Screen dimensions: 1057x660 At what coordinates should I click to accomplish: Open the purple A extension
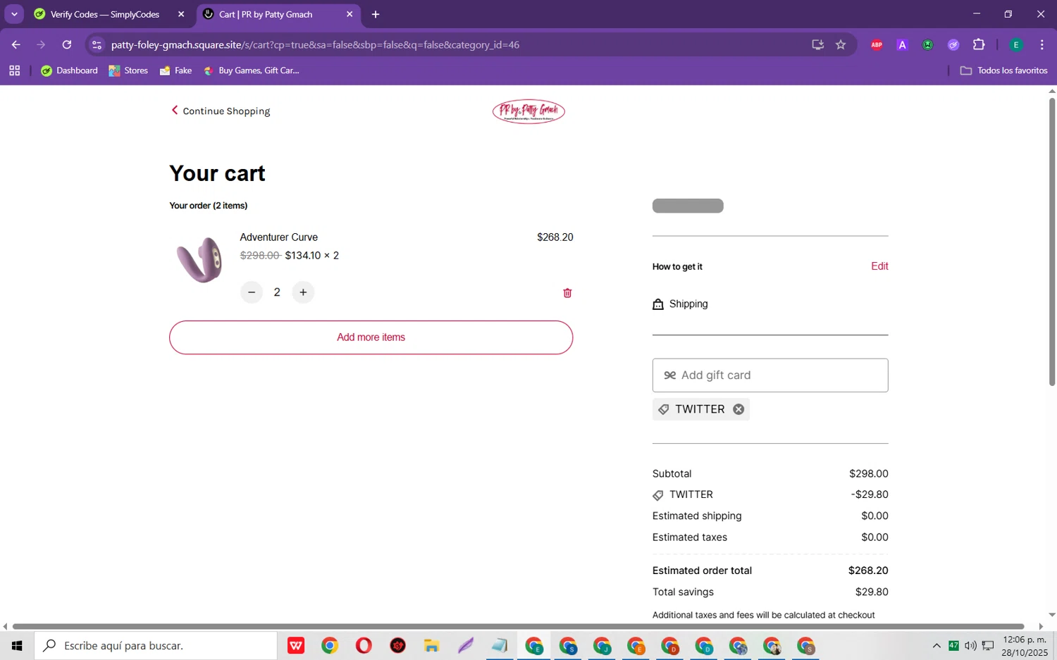click(x=902, y=44)
